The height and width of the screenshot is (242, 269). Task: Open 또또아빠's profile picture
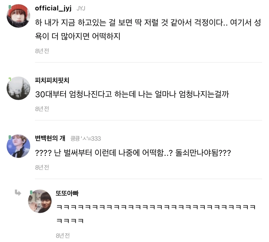(x=40, y=201)
